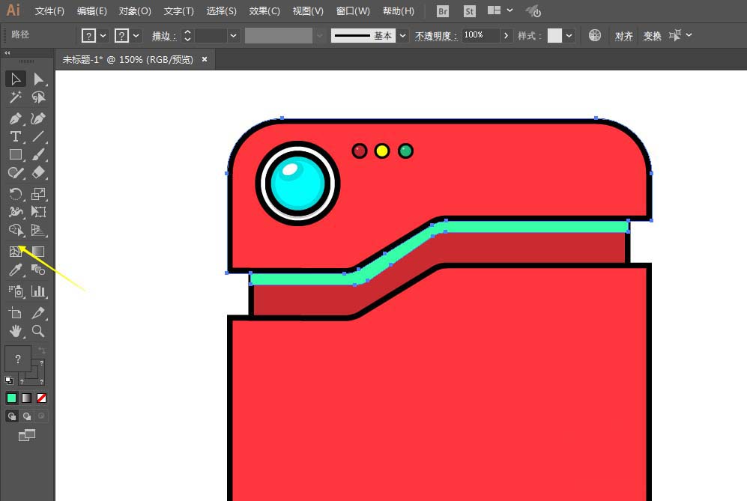747x501 pixels.
Task: Apply solid Color mode green swatch
Action: (11, 398)
